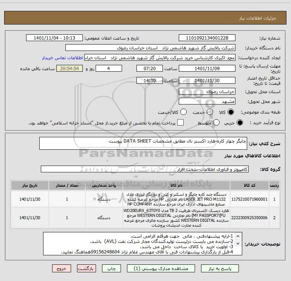Click the شماره نیاز field 1101092134001228
291x281 pixels.
pos(207,38)
